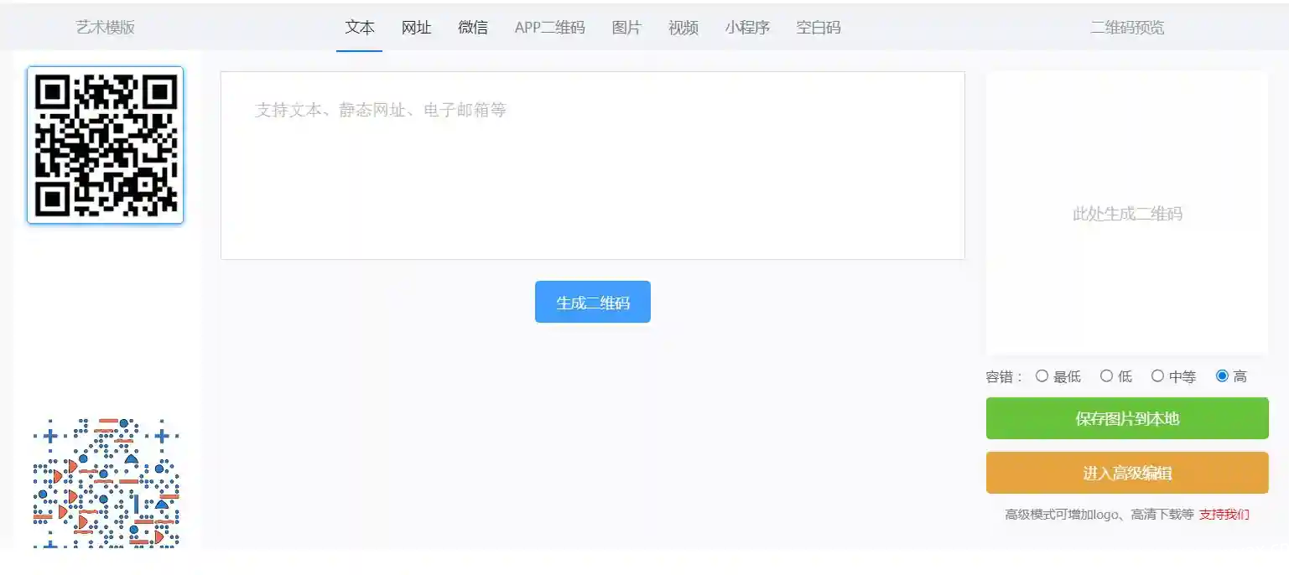Click the 此处生成二维码 preview area
Image resolution: width=1289 pixels, height=575 pixels.
pyautogui.click(x=1127, y=213)
